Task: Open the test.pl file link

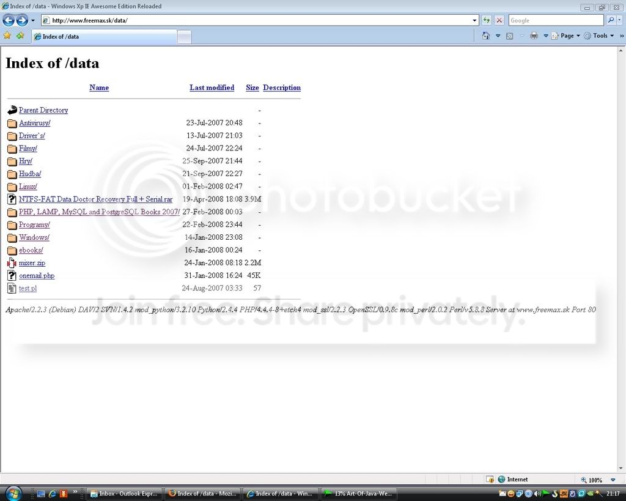Action: [28, 289]
